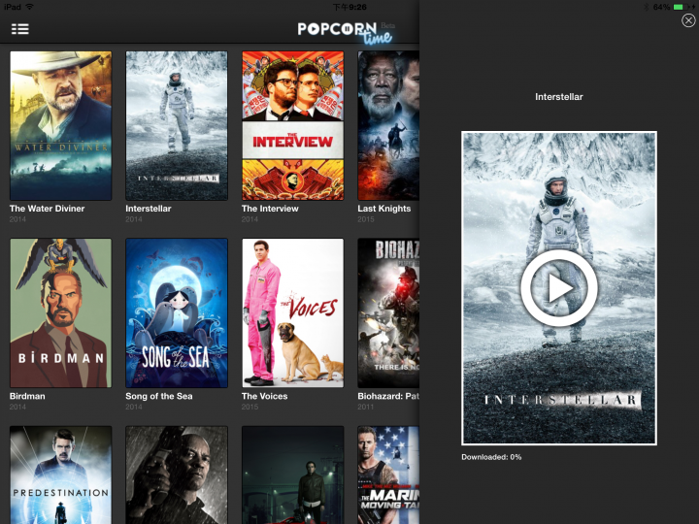
Task: Click the 2015 year under The Voices
Action: tap(250, 407)
